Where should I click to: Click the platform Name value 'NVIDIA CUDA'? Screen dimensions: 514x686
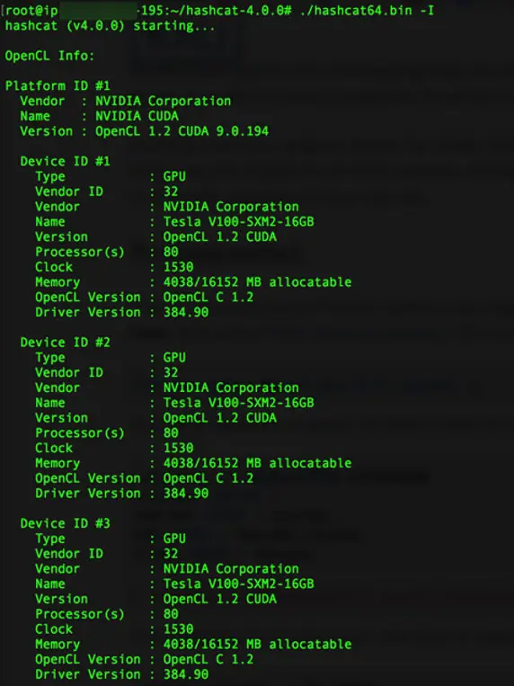click(x=137, y=116)
